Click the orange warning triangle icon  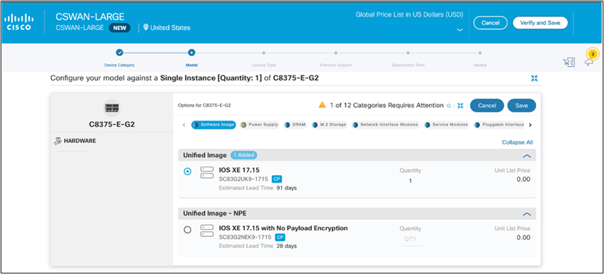click(322, 105)
